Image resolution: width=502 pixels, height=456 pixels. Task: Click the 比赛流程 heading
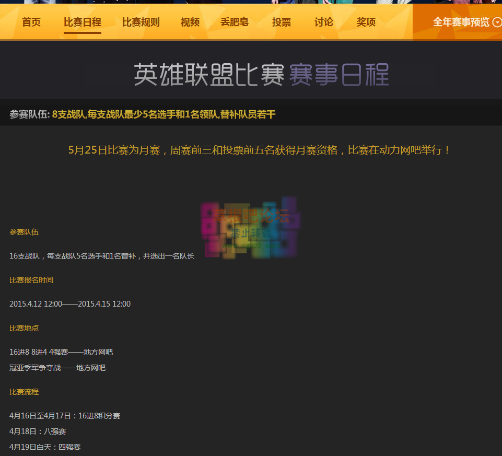[x=24, y=392]
